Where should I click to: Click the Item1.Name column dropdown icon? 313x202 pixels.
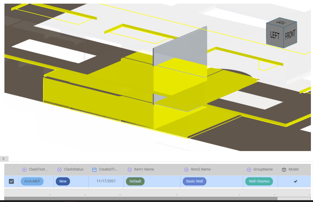coord(130,170)
